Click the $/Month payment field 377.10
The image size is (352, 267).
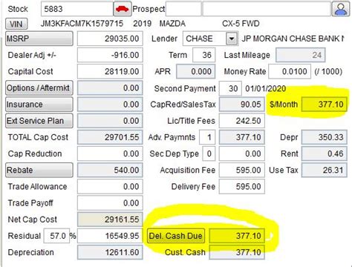click(x=325, y=105)
